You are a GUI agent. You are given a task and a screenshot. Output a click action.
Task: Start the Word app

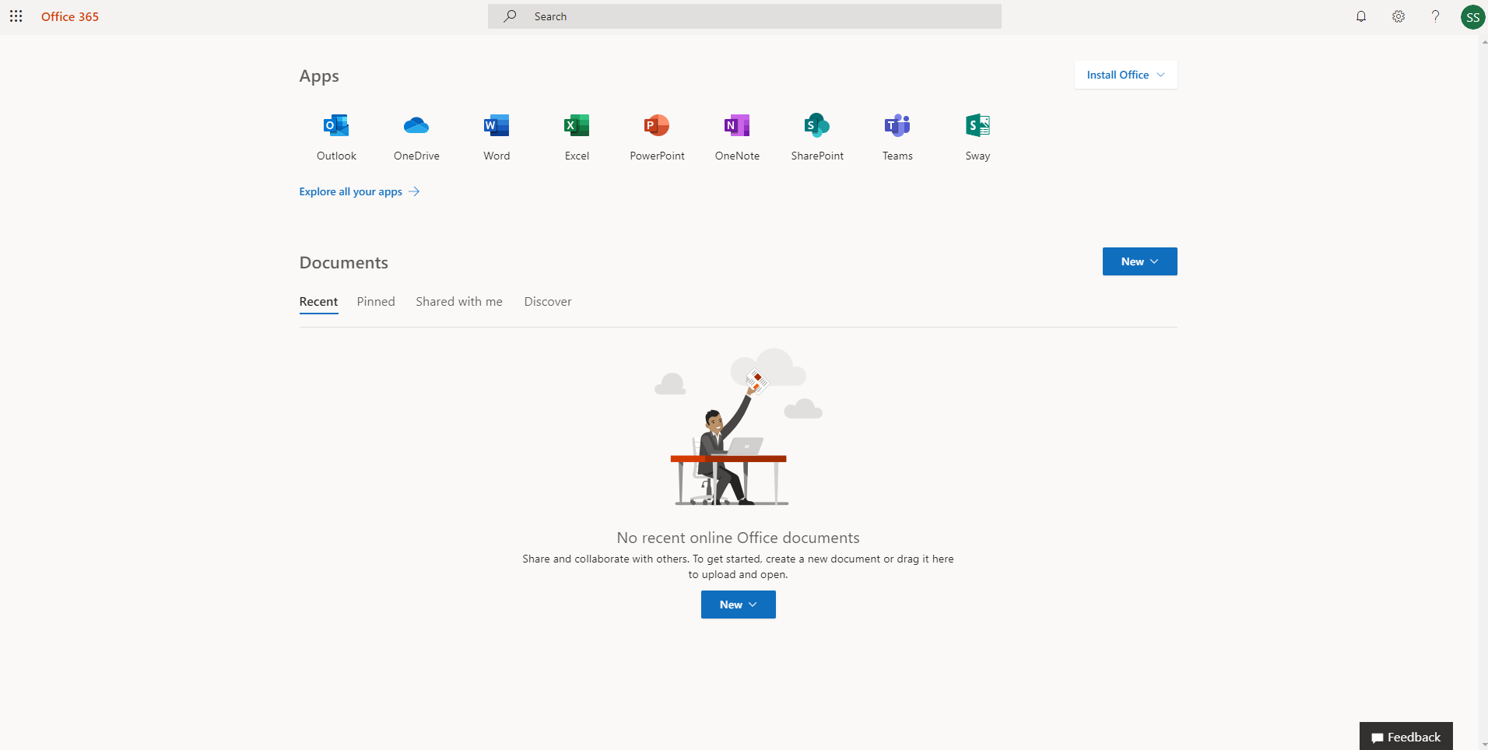pyautogui.click(x=497, y=136)
